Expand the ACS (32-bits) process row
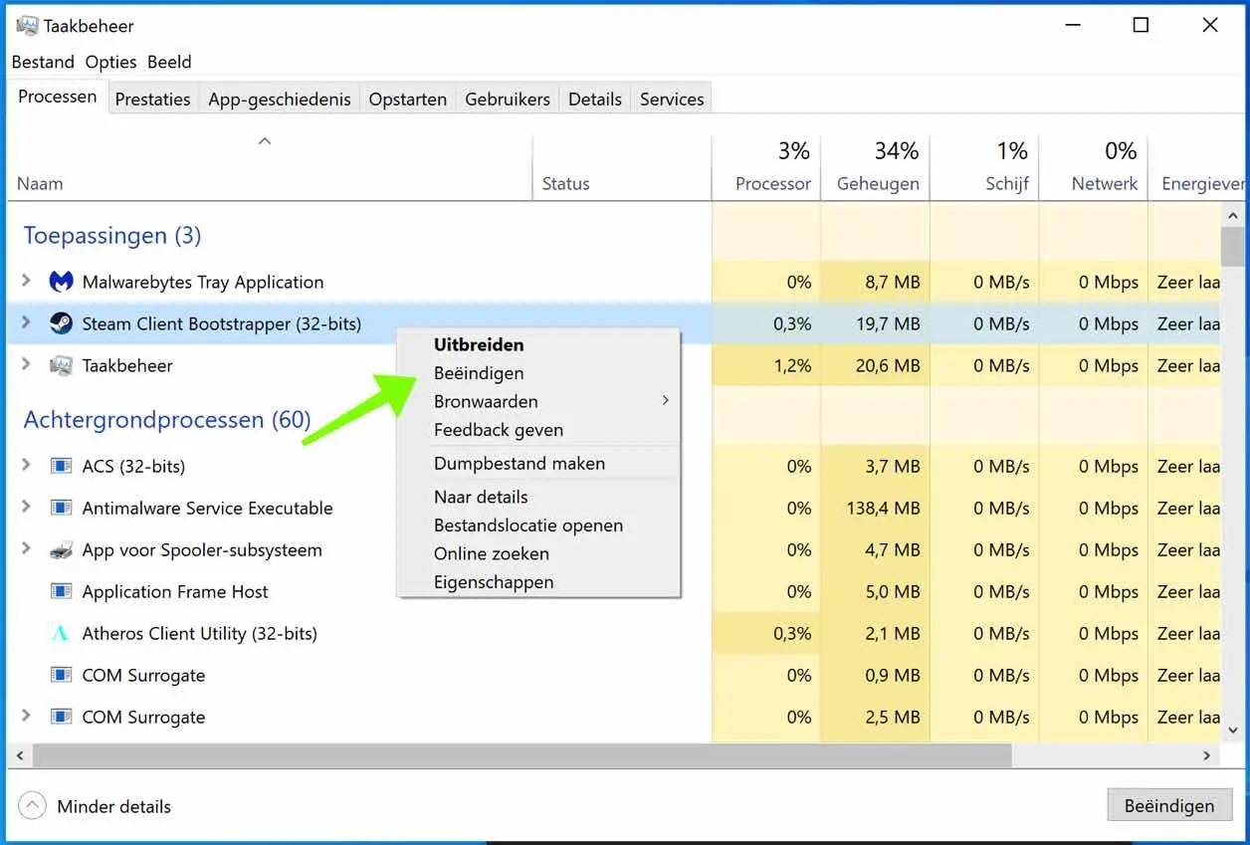This screenshot has height=845, width=1250. [x=27, y=466]
